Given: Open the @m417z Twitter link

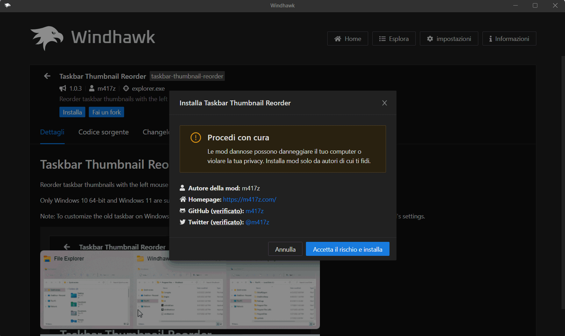Looking at the screenshot, I should pyautogui.click(x=257, y=222).
